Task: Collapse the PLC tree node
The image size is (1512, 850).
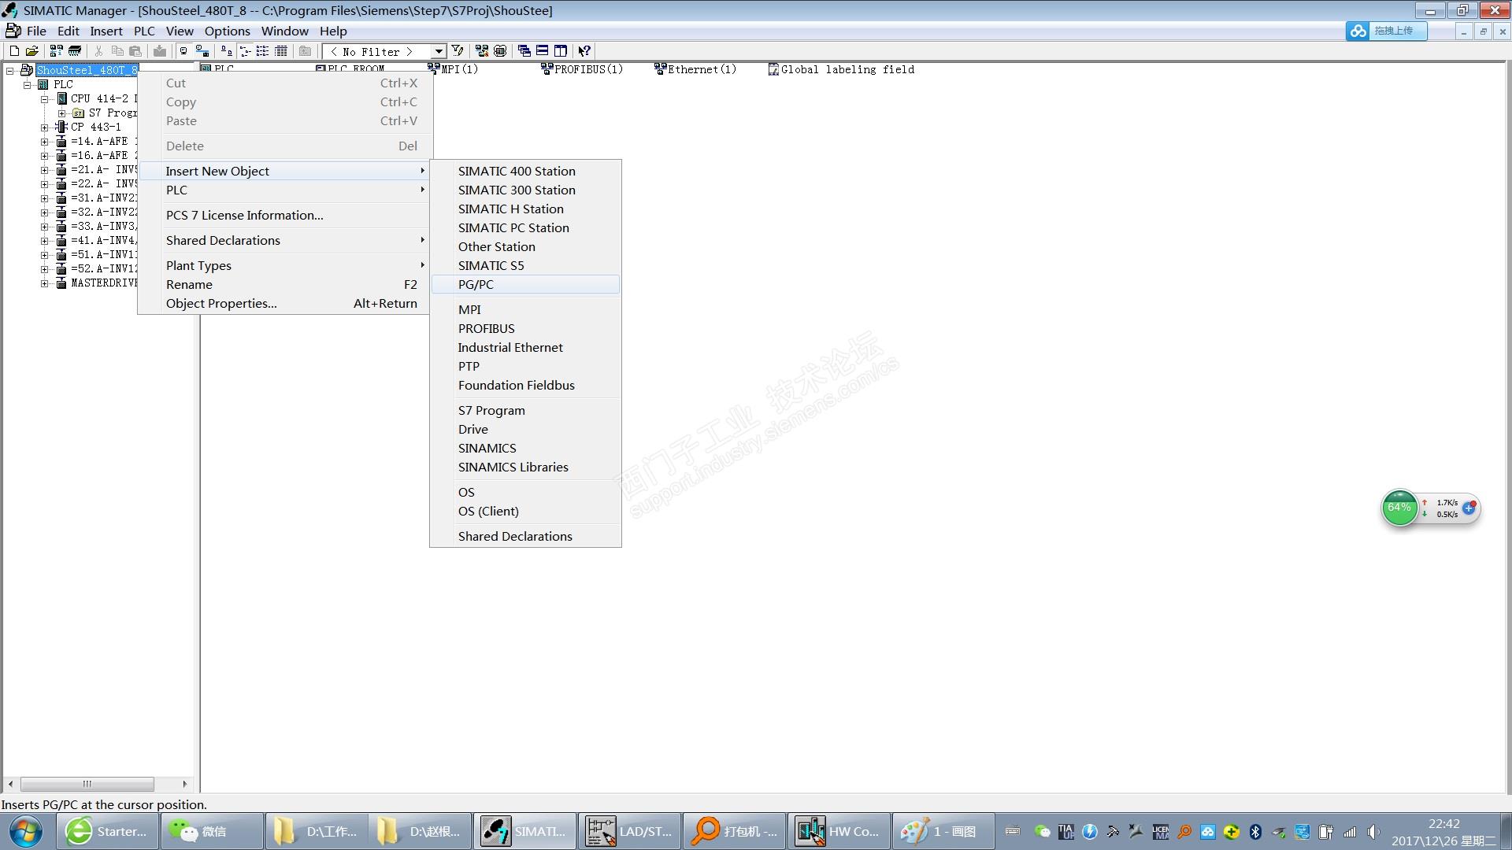Action: click(28, 84)
